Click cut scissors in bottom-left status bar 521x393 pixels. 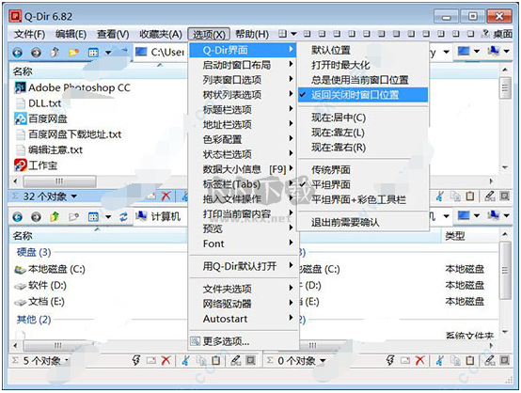click(185, 360)
